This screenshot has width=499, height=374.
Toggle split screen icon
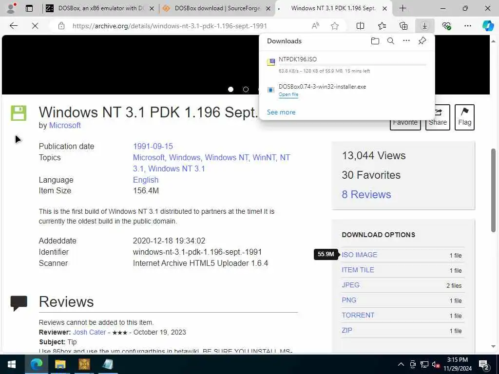coord(360,26)
